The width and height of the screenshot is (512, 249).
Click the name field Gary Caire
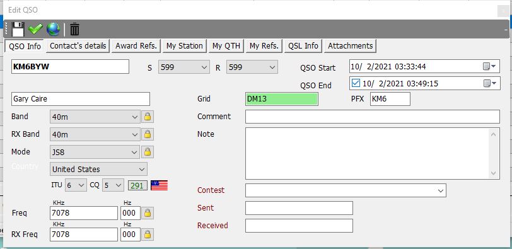[81, 99]
